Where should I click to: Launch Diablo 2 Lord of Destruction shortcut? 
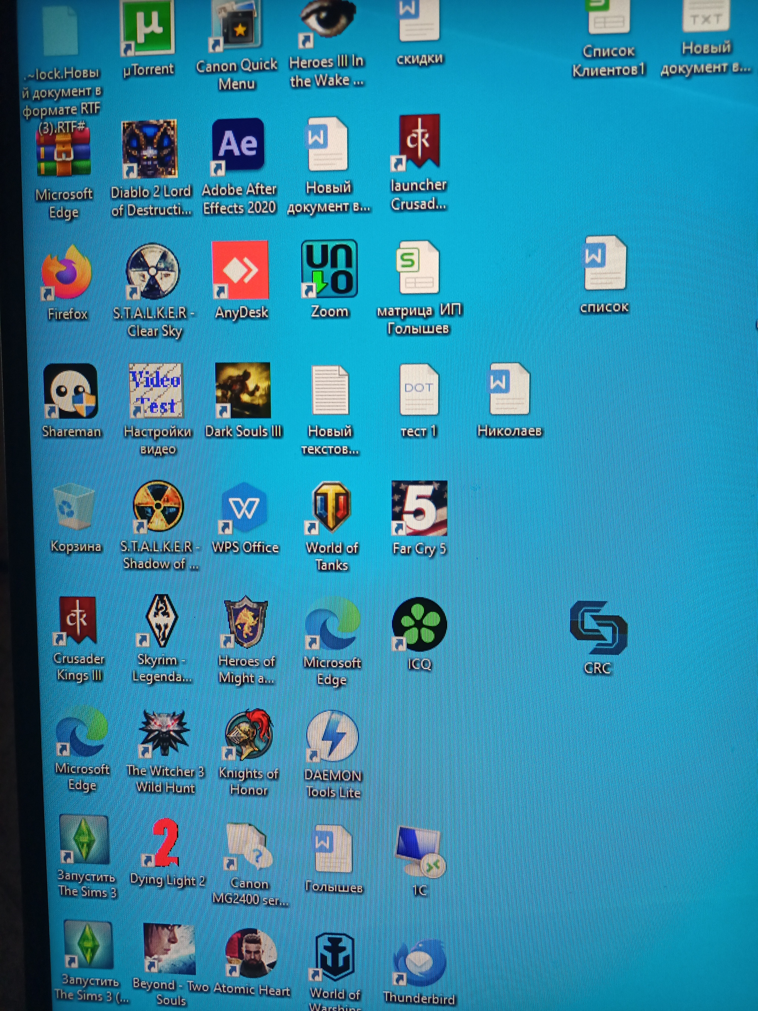coord(150,148)
